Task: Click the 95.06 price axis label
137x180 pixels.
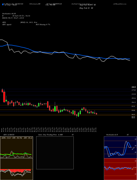Action: (133, 110)
